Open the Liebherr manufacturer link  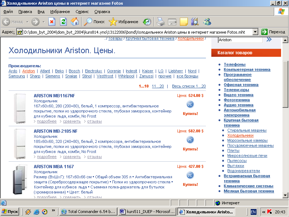pos(176,71)
